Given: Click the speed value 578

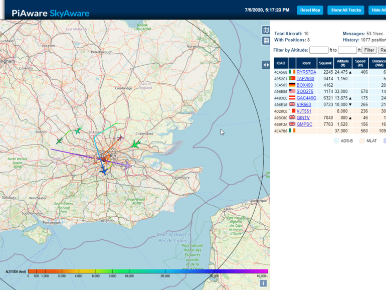Looking at the screenshot, I should (x=364, y=91).
